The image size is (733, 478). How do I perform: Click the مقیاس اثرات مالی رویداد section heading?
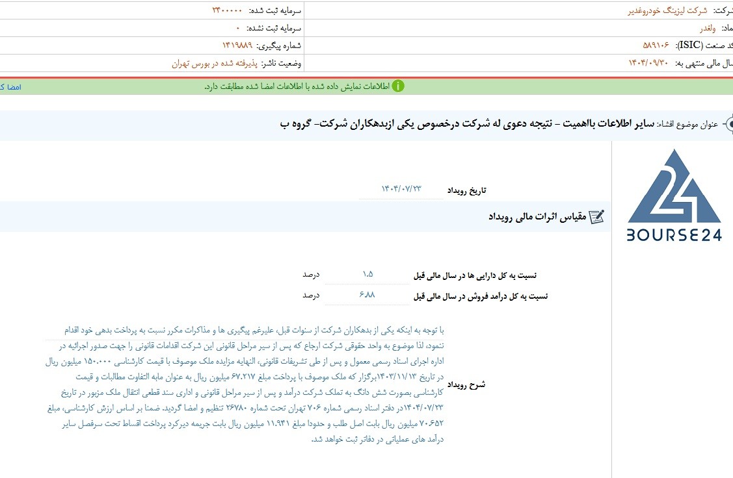537,217
